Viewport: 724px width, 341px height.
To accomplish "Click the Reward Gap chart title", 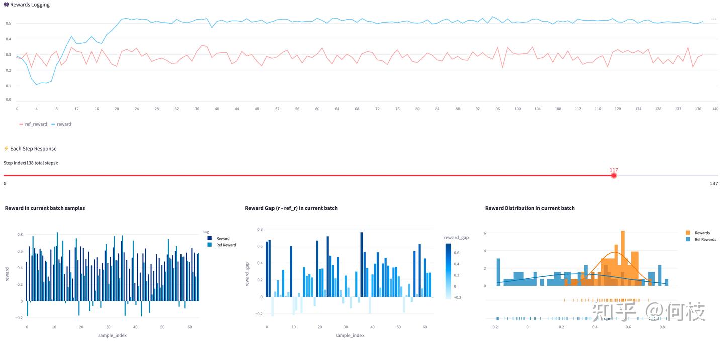I will (291, 208).
